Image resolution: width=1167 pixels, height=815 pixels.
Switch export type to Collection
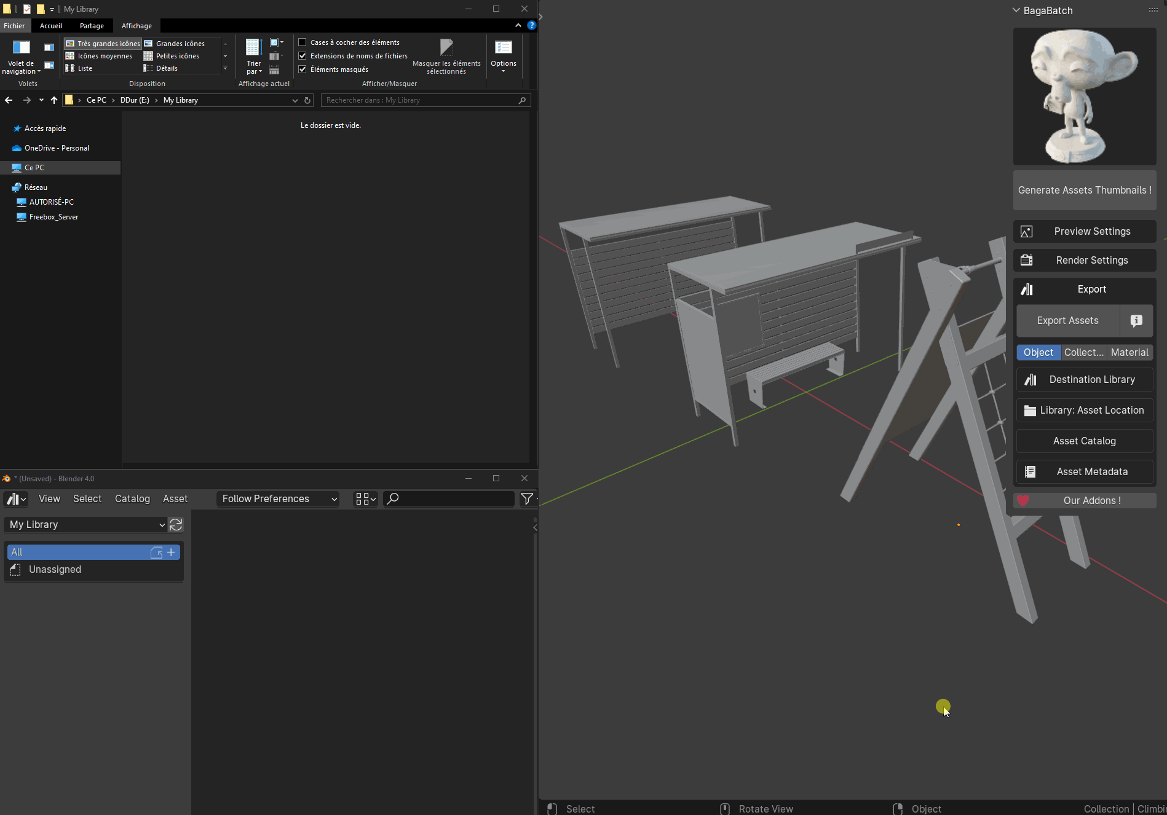coord(1083,353)
